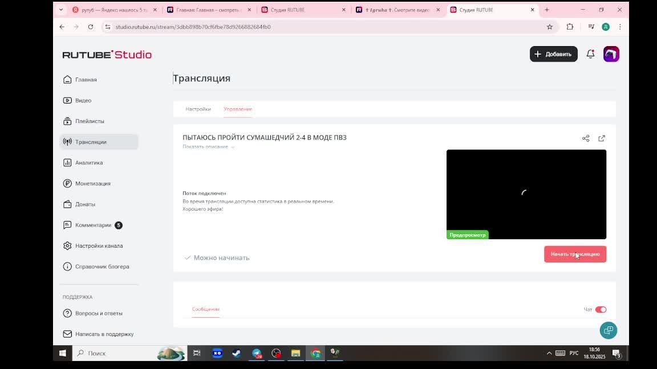Bookmark this page with star icon
The width and height of the screenshot is (657, 369).
pos(550,27)
